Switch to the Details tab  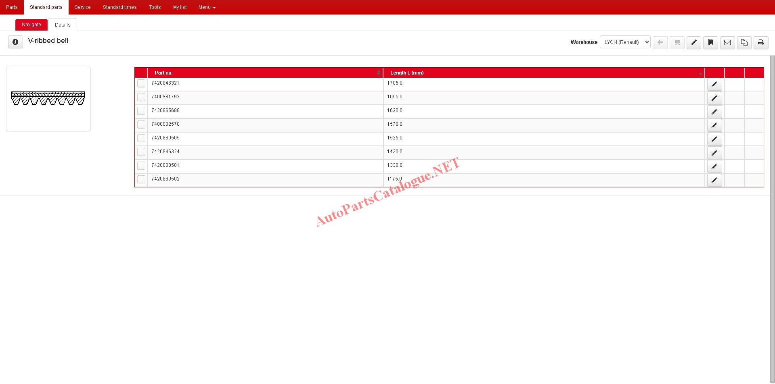coord(63,25)
